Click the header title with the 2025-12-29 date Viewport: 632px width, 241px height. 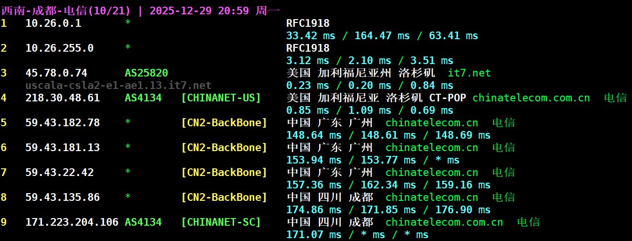tap(141, 10)
